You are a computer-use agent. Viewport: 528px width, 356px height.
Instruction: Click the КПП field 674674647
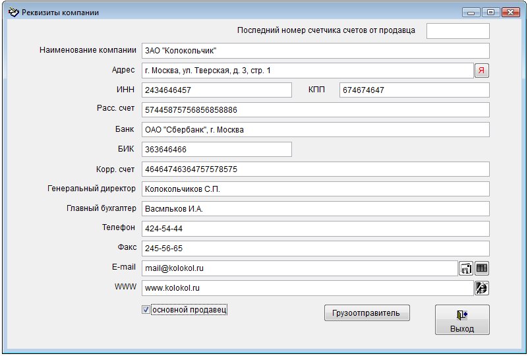tap(415, 90)
